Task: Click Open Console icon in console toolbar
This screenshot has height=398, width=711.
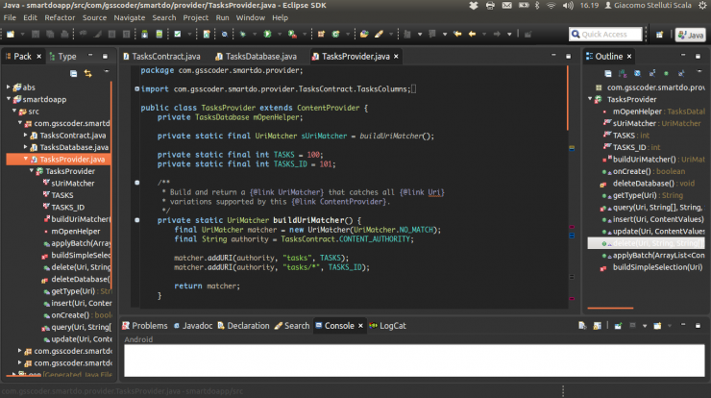Action: point(657,325)
